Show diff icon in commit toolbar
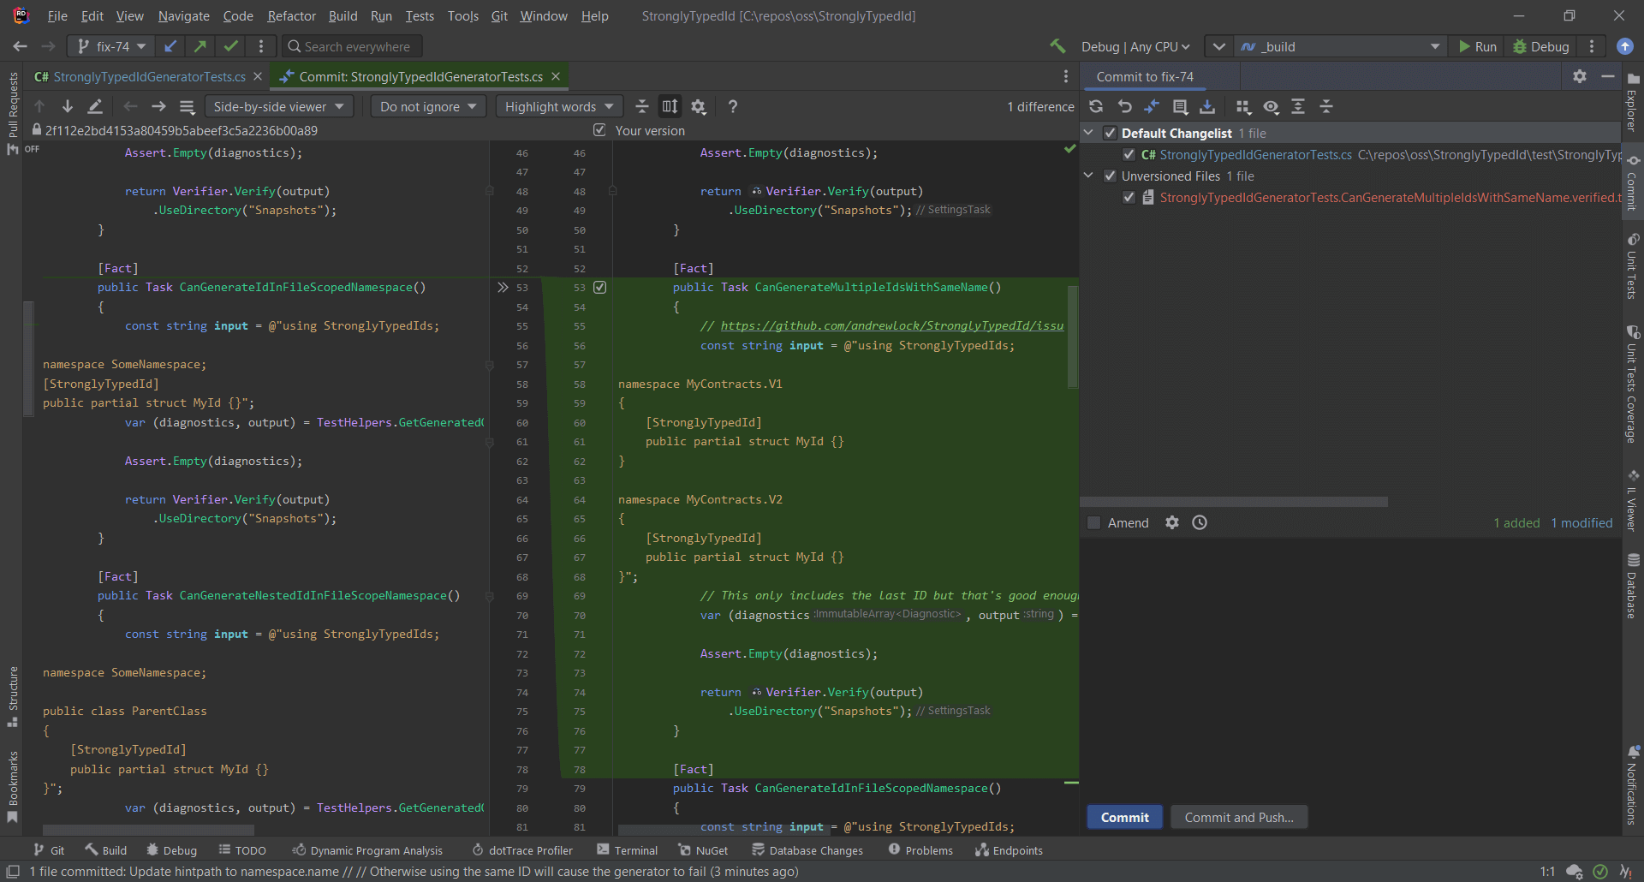The image size is (1644, 882). pyautogui.click(x=1152, y=106)
